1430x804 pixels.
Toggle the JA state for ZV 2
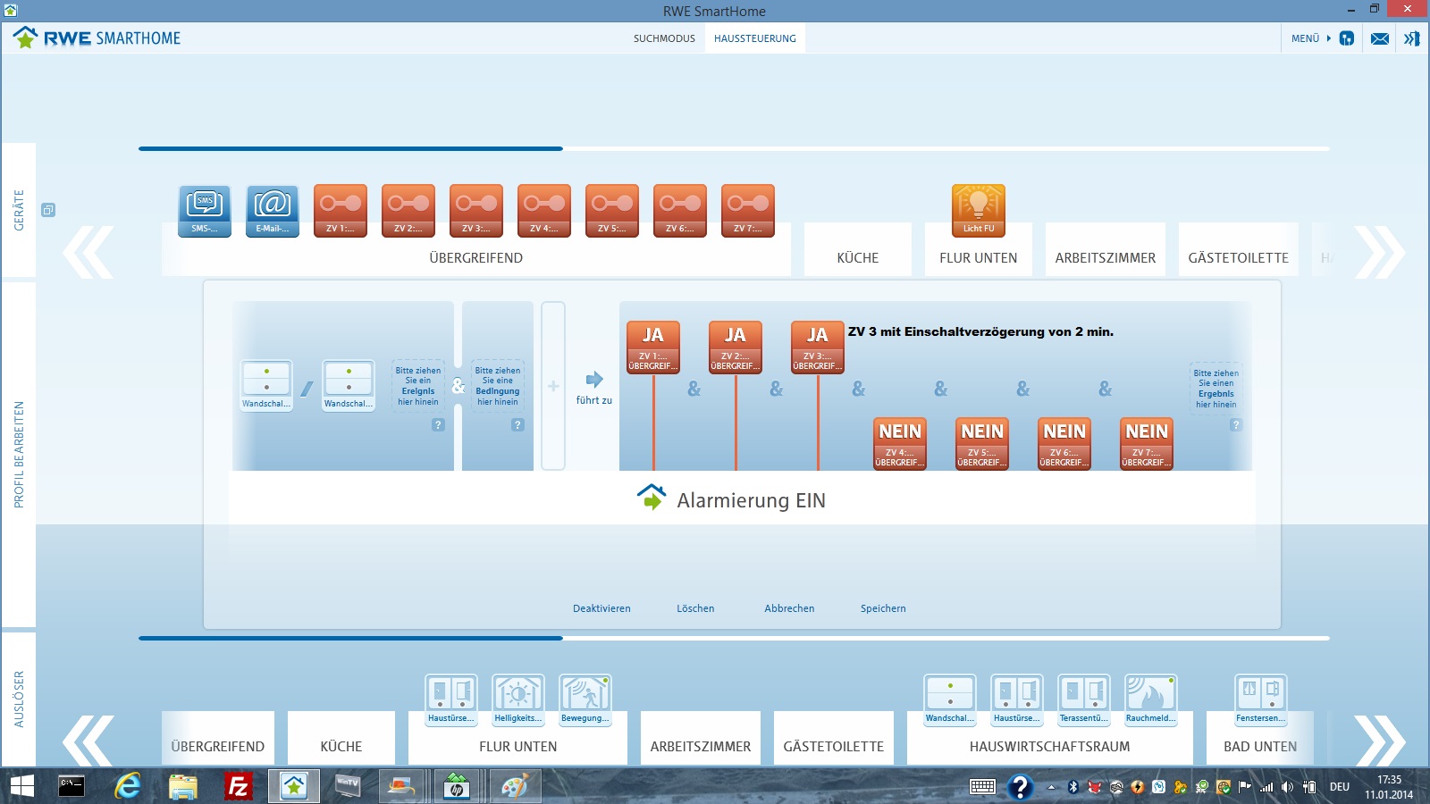pos(736,348)
